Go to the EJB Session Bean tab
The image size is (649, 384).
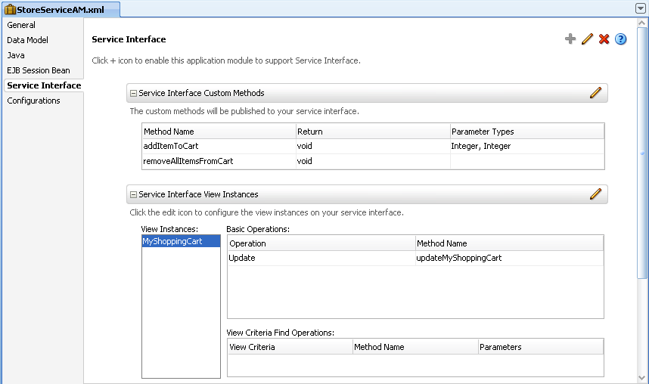(38, 70)
